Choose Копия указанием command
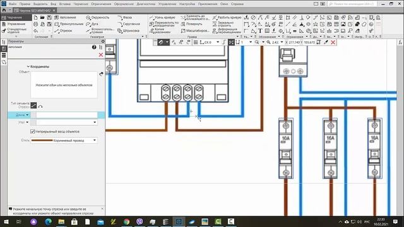Image resolution: width=404 pixels, height=227 pixels. coord(160,31)
